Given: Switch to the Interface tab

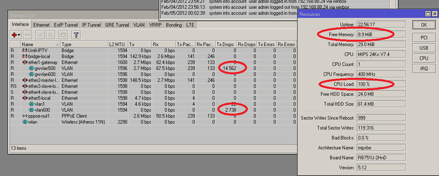Looking at the screenshot, I should [x=20, y=24].
